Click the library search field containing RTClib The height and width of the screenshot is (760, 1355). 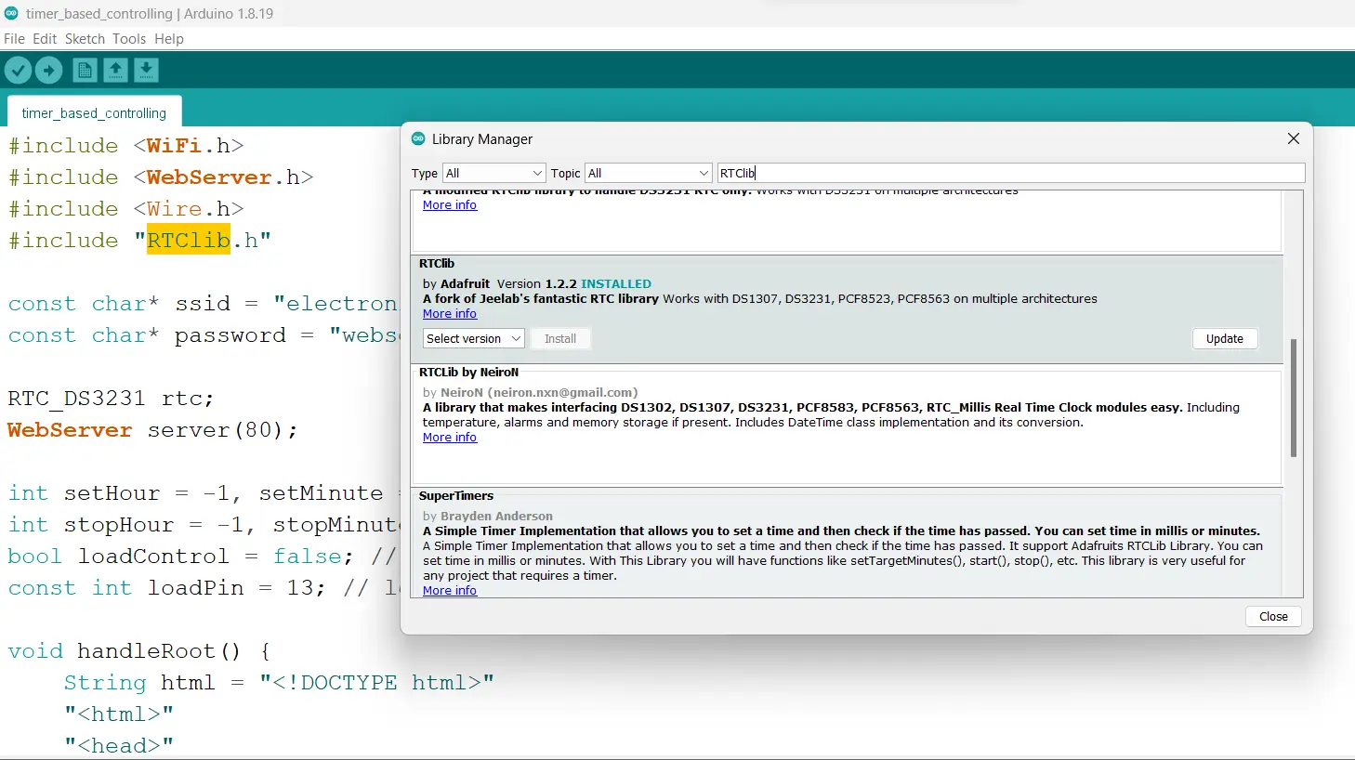1011,173
